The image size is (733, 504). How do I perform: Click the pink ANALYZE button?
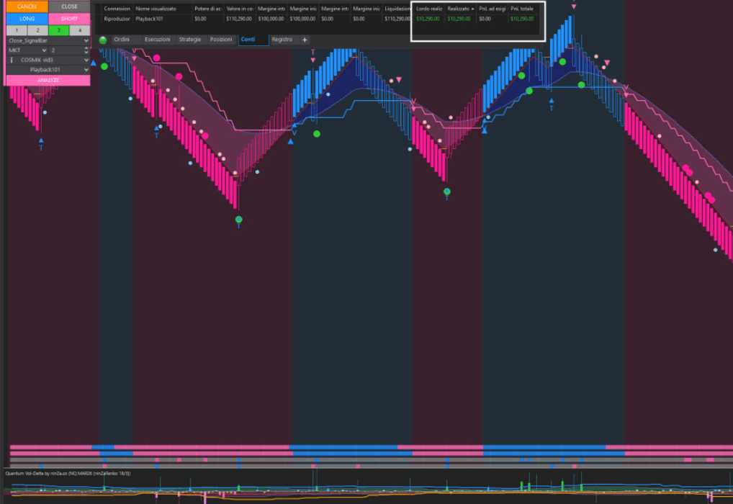pos(48,81)
